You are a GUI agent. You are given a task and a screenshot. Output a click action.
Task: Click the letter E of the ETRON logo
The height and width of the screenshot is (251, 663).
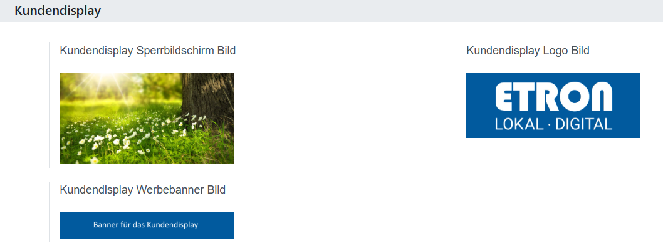pos(506,97)
